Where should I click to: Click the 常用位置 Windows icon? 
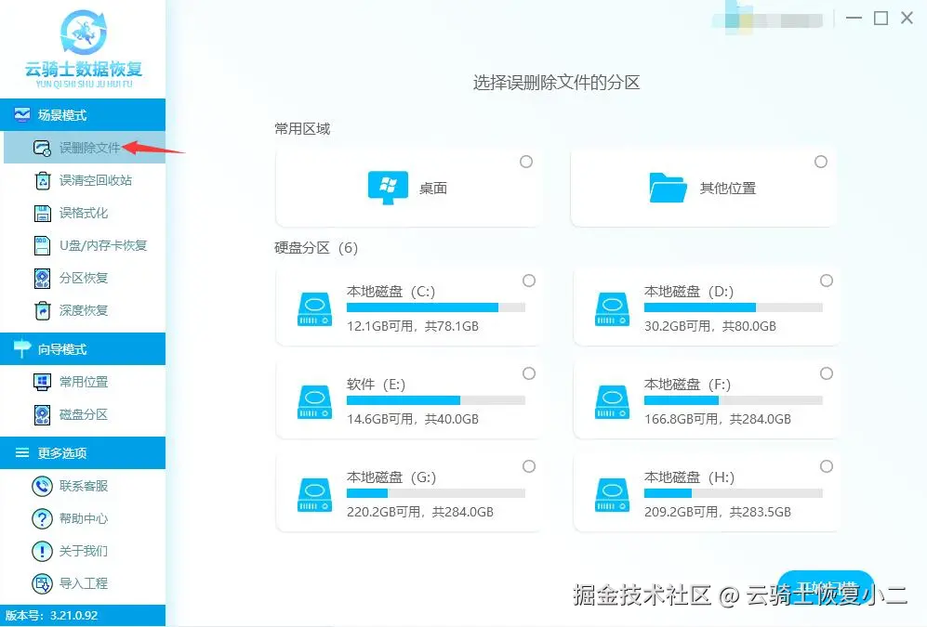point(42,382)
